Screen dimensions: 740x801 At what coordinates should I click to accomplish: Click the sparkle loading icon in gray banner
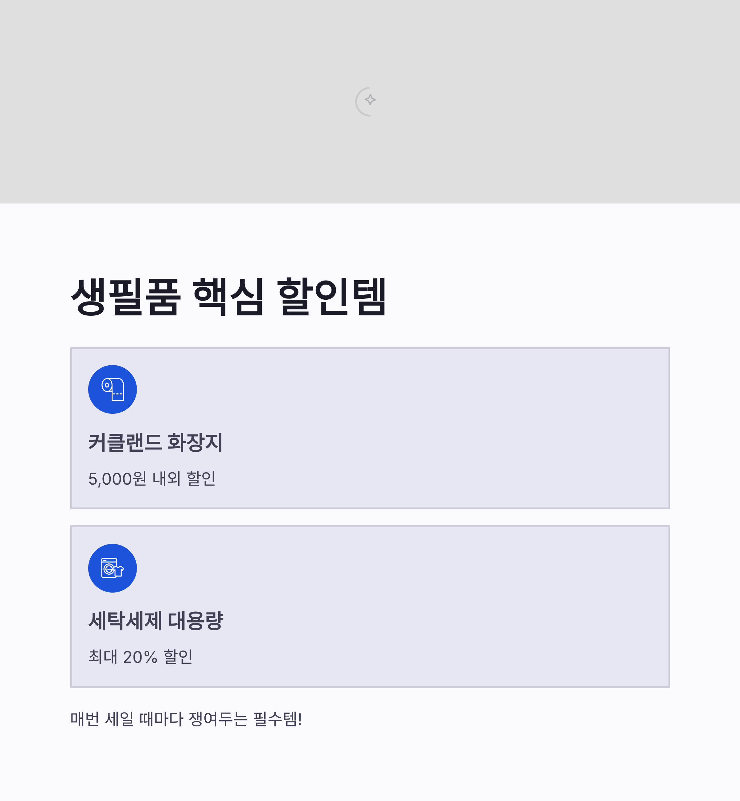[366, 102]
